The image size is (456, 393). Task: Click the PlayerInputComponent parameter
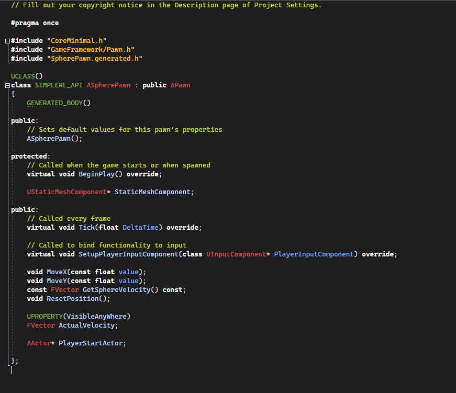coord(314,254)
